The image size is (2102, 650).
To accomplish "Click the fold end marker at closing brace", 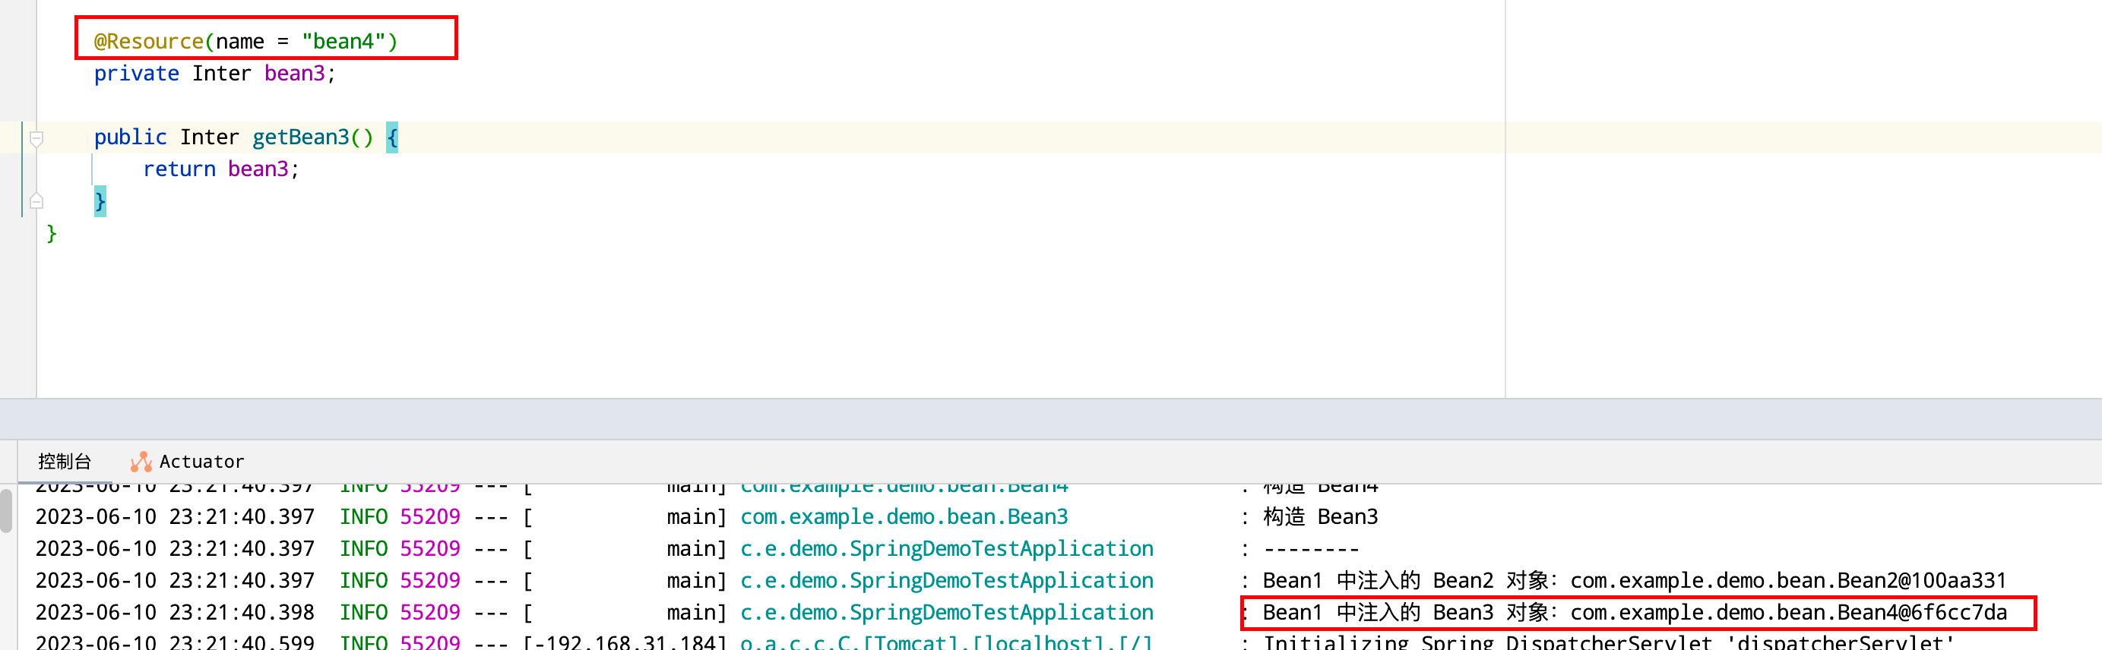I will (36, 201).
